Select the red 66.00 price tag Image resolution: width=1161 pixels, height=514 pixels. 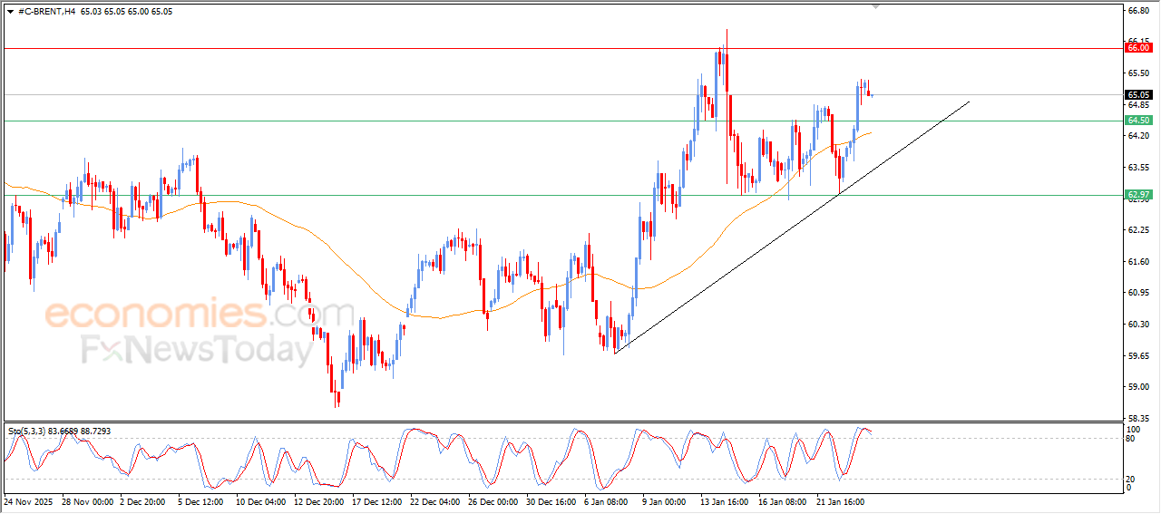(x=1138, y=48)
